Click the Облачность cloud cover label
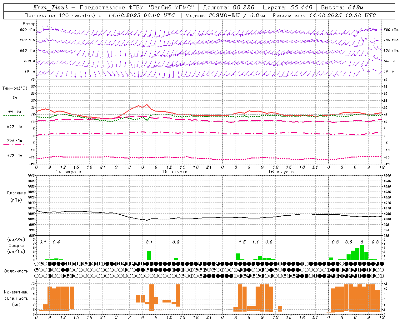The height and width of the screenshot is (320, 400). [16, 271]
